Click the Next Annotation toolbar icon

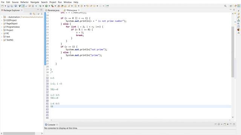pyautogui.click(x=75, y=6)
